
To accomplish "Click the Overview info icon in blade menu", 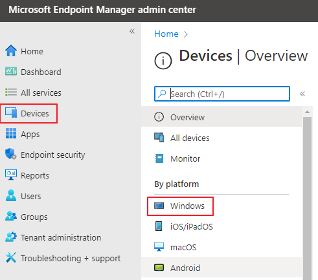I will pyautogui.click(x=159, y=117).
